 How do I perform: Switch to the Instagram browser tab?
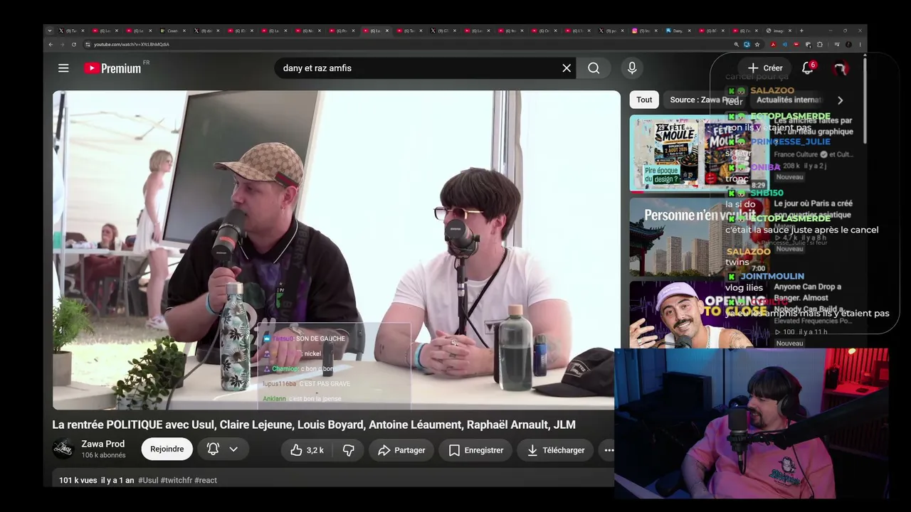(646, 31)
